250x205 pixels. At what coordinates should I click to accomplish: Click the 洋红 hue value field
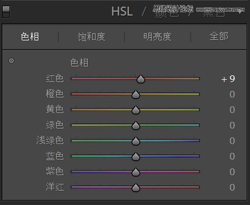[x=232, y=187]
